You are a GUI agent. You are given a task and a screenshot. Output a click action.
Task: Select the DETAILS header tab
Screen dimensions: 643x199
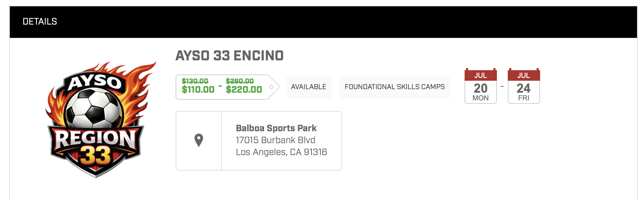pyautogui.click(x=40, y=22)
